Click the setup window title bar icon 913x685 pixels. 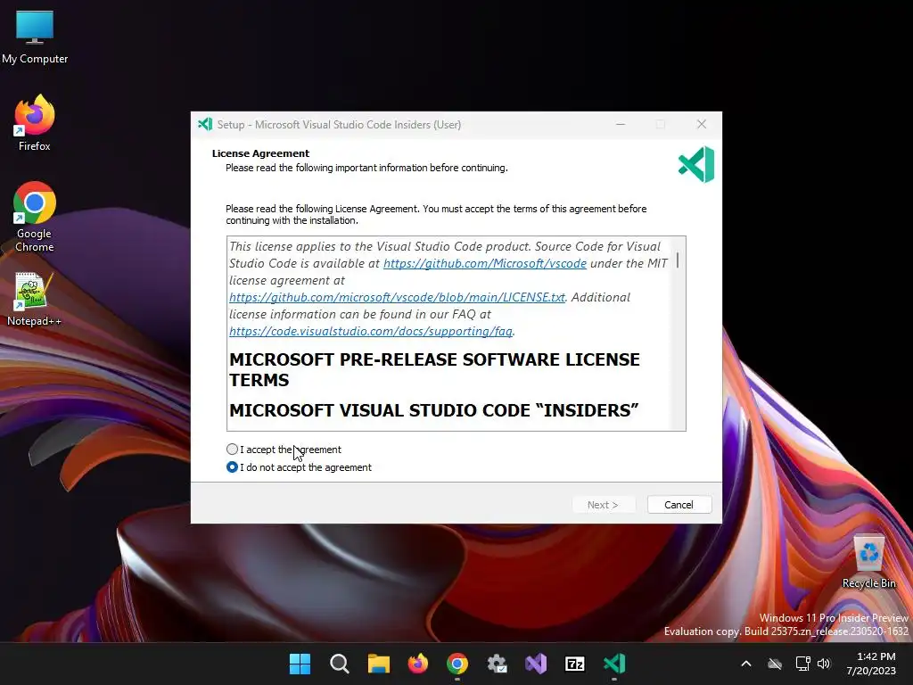point(205,124)
